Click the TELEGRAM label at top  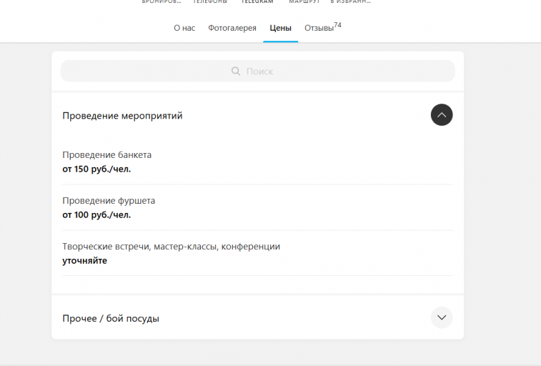(x=257, y=1)
